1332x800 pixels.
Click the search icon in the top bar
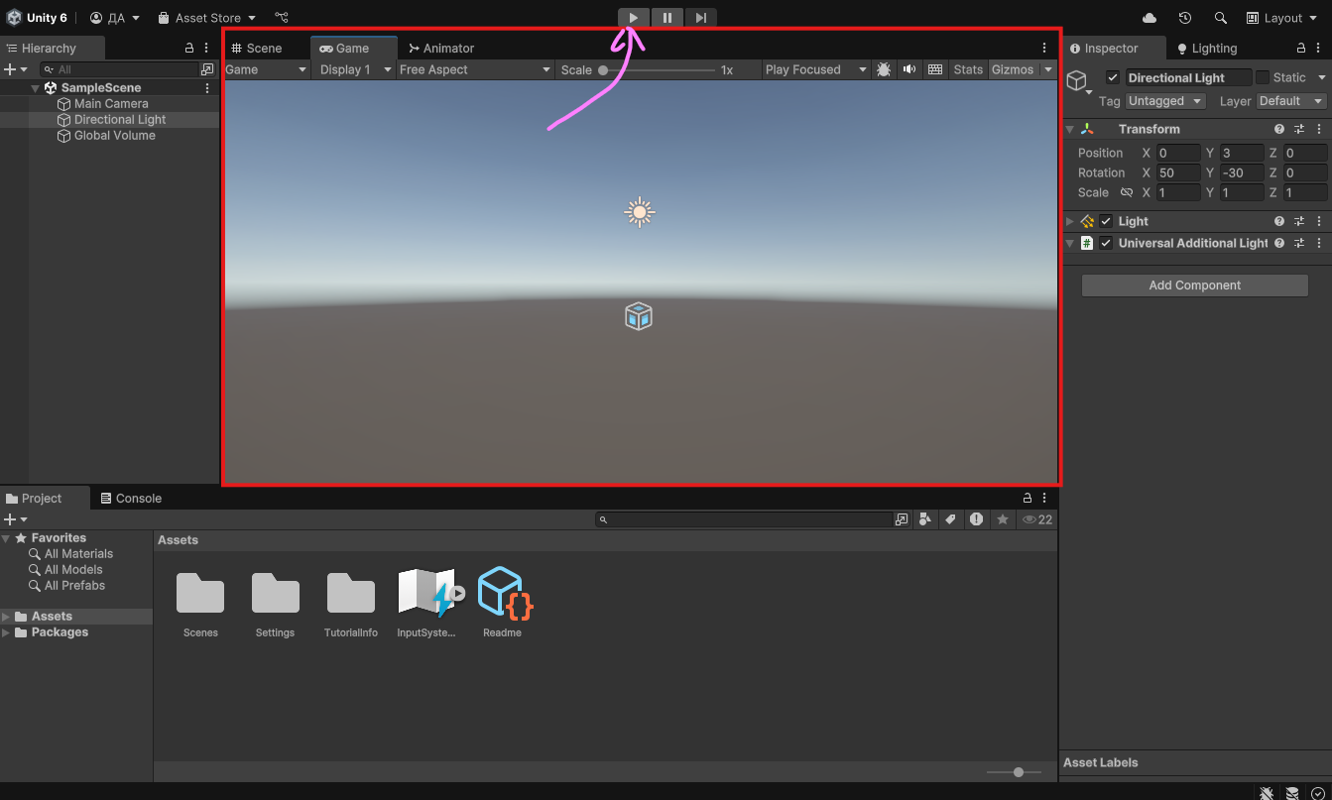(1220, 17)
